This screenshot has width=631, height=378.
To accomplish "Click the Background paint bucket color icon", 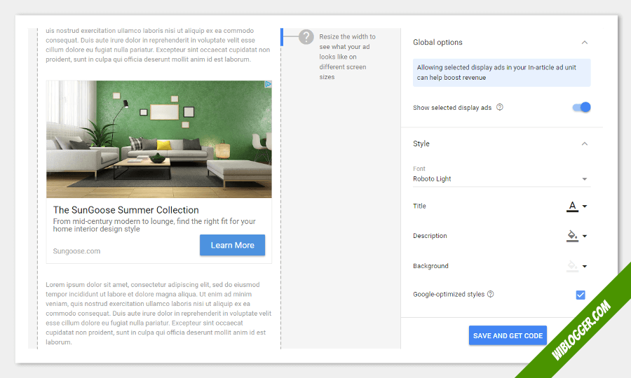I will coord(572,266).
